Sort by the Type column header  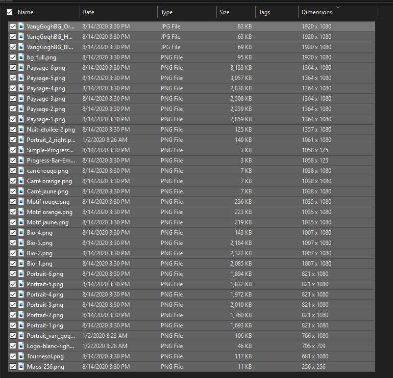click(x=167, y=12)
